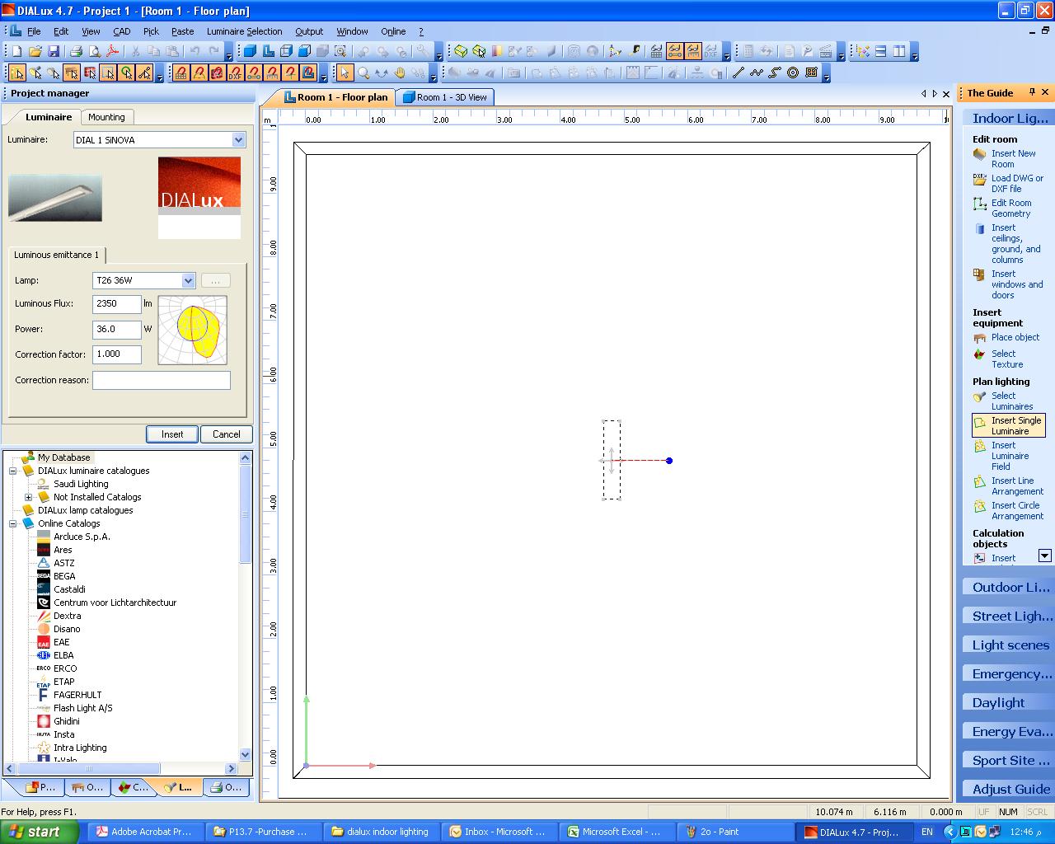Open the Insert Line Arrangement tool

1012,485
